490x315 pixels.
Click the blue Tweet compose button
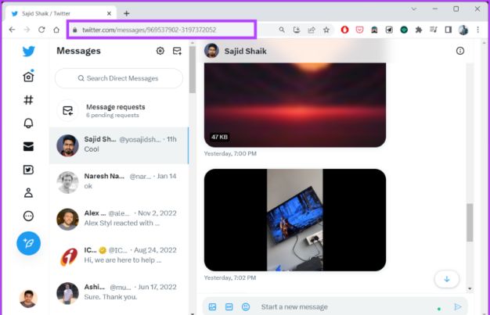click(x=28, y=243)
